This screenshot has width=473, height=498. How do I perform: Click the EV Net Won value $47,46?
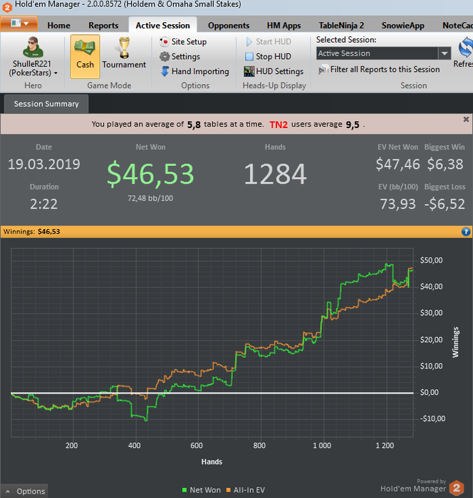(x=397, y=164)
